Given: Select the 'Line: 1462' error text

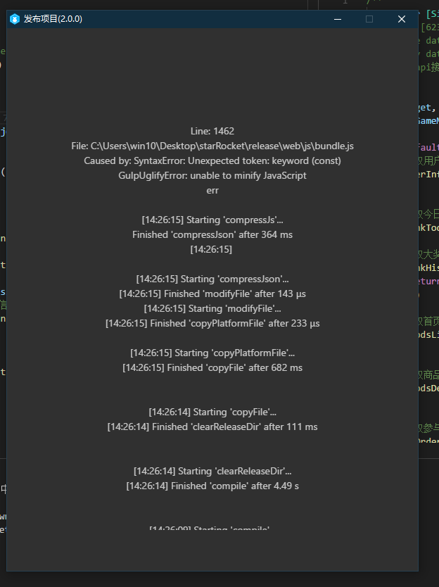Looking at the screenshot, I should click(x=212, y=131).
